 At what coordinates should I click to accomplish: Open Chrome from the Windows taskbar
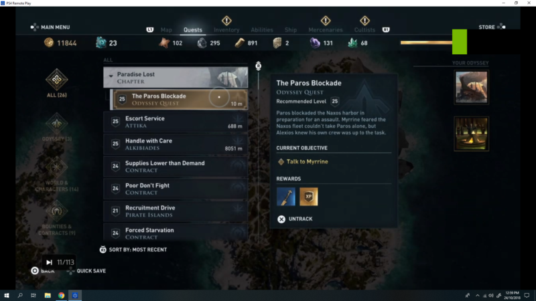(61, 296)
